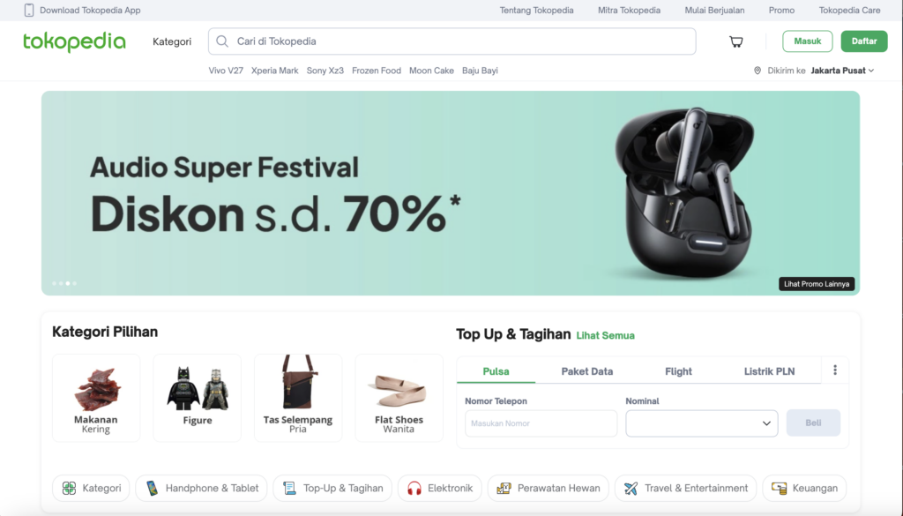The width and height of the screenshot is (903, 516).
Task: Open the Nominal dropdown
Action: (x=701, y=423)
